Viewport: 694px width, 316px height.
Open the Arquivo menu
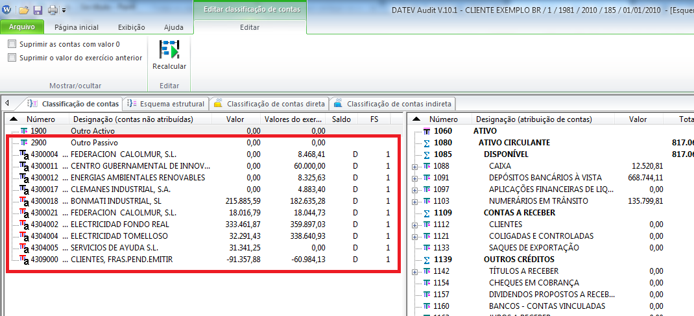22,27
